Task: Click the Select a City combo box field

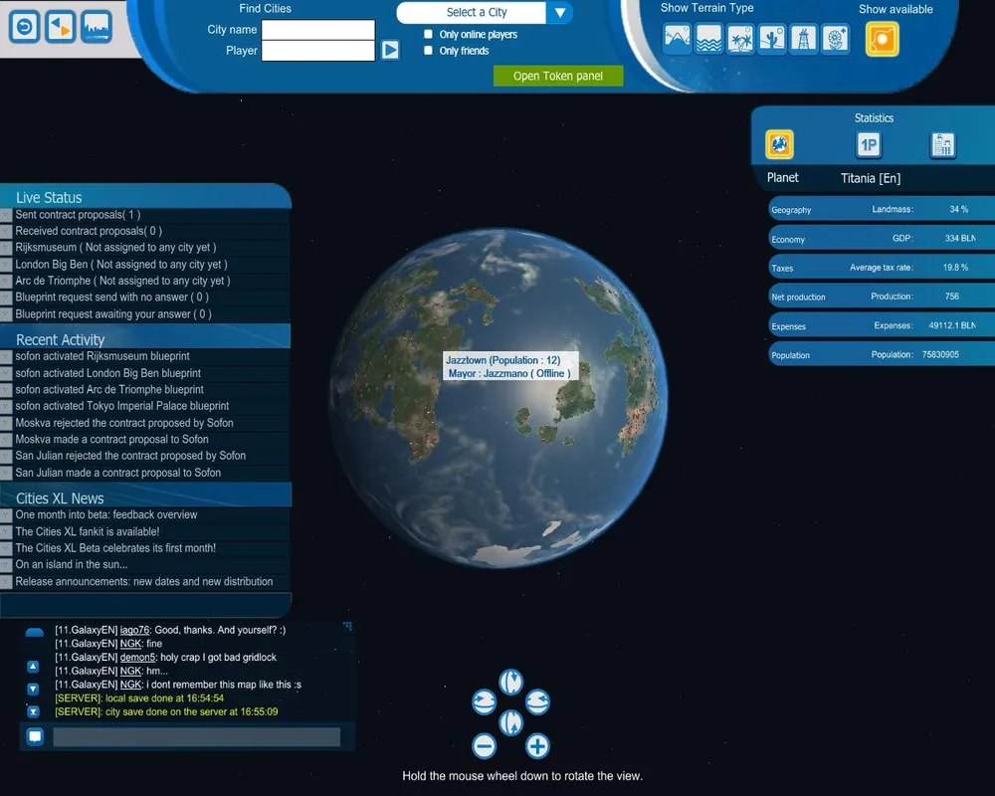Action: point(471,13)
